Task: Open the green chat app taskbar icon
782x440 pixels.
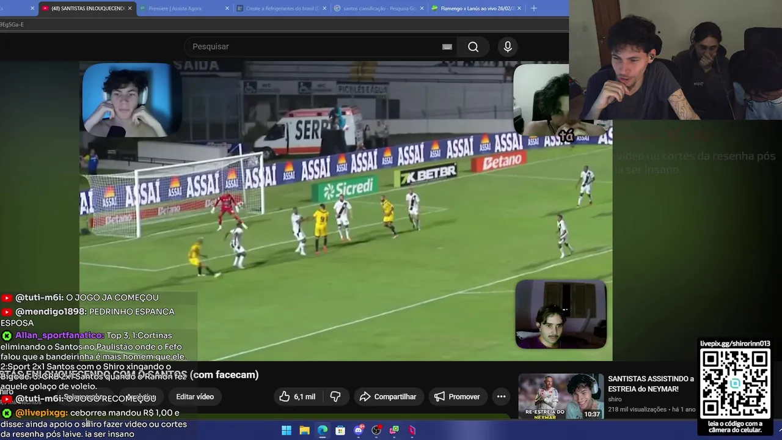Action: (x=395, y=430)
